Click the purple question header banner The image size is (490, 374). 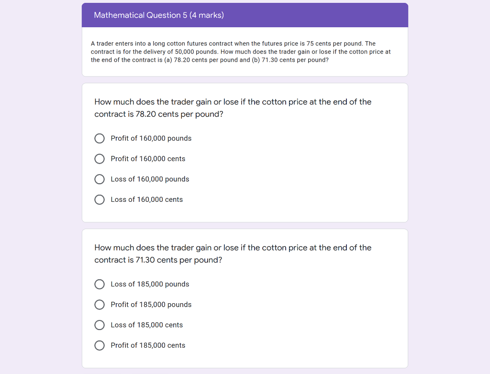(x=245, y=15)
